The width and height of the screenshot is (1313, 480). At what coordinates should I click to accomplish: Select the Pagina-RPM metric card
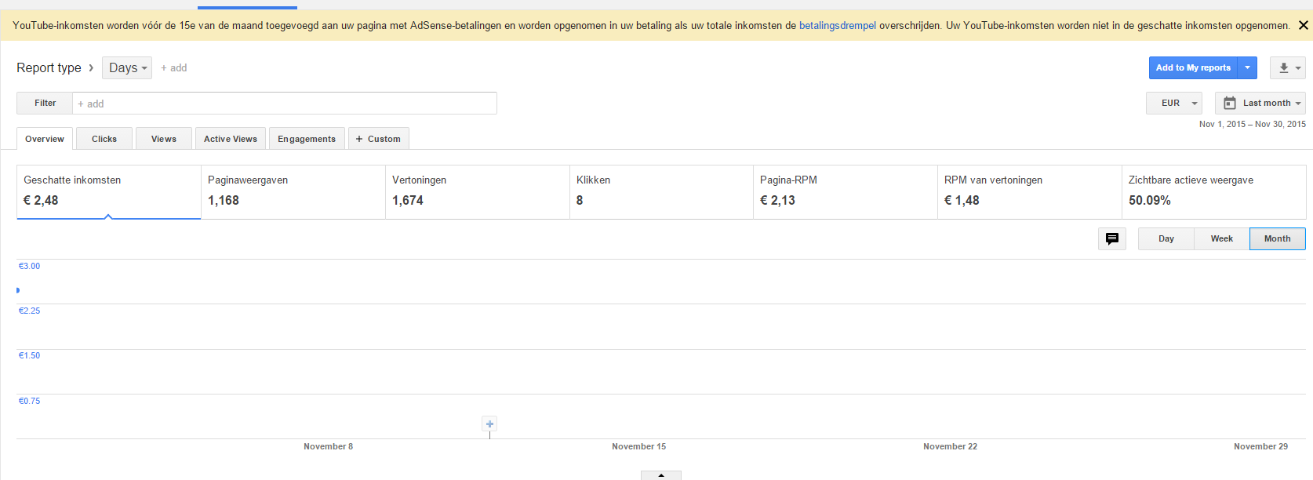(x=846, y=191)
